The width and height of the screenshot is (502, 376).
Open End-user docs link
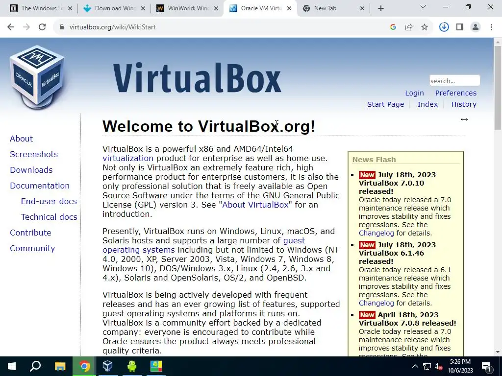pos(49,201)
